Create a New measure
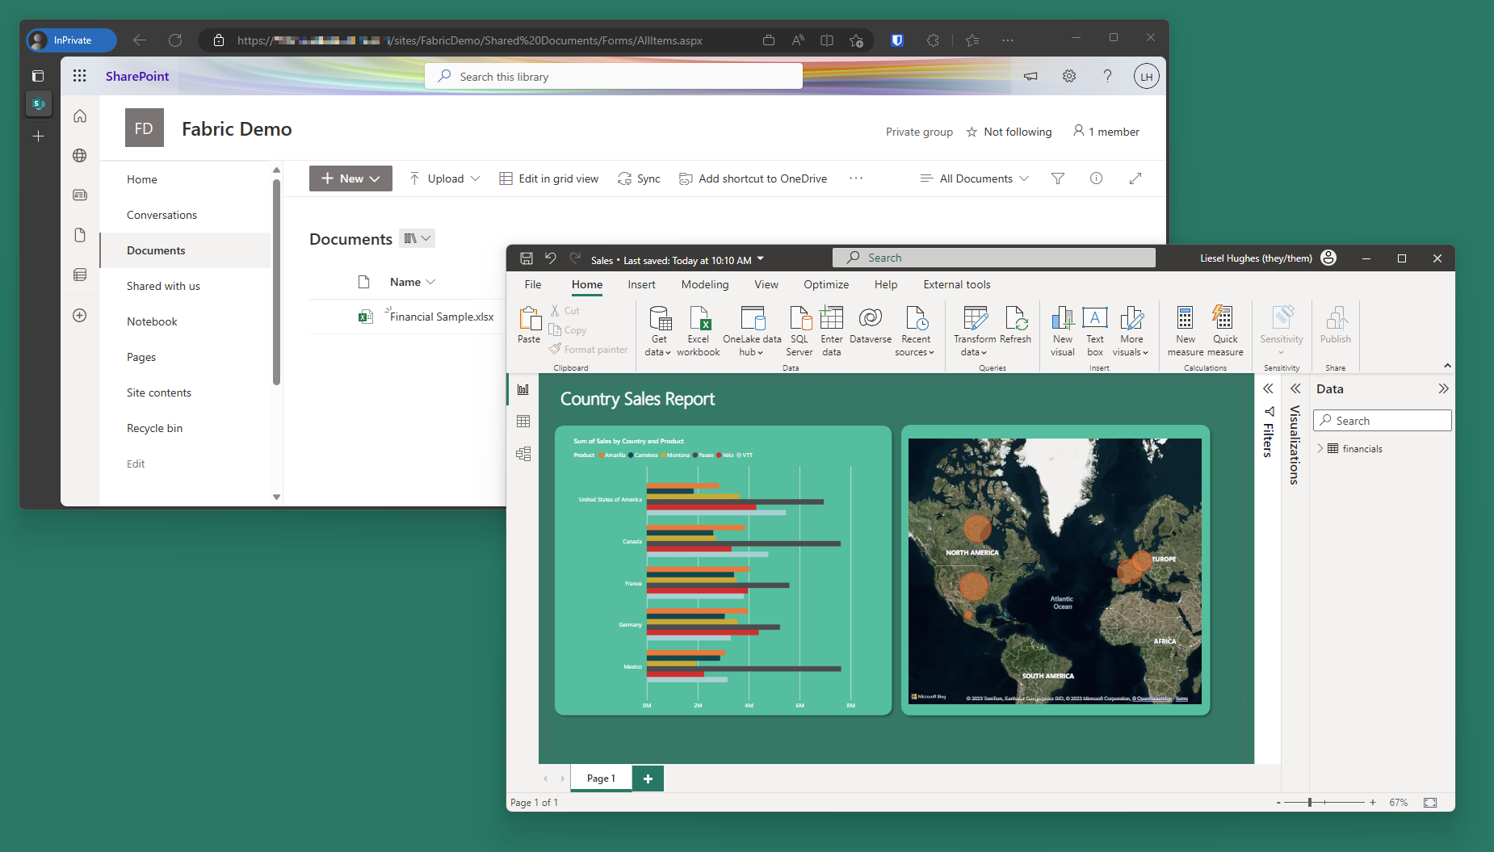 click(1186, 331)
